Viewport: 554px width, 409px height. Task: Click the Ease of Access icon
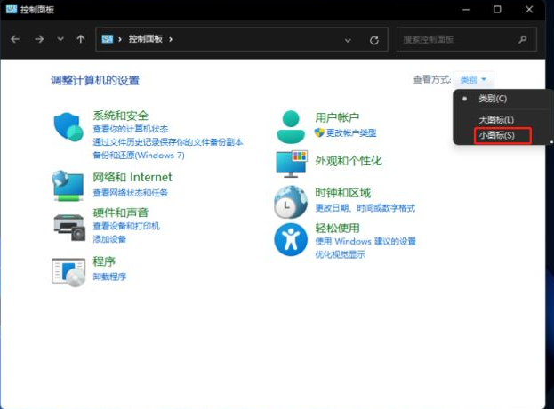(x=291, y=239)
